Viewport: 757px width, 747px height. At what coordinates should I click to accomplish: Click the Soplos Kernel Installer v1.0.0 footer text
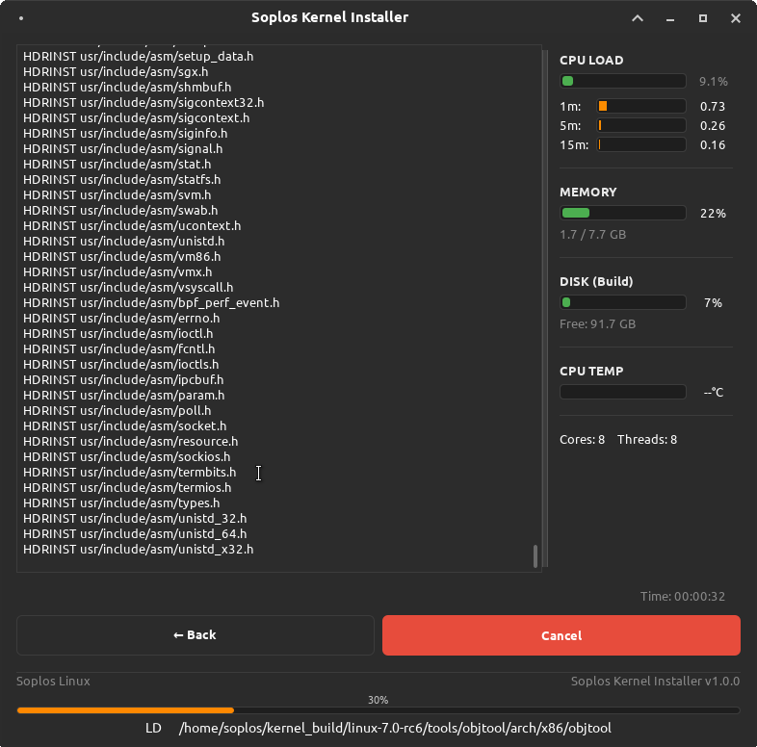pyautogui.click(x=655, y=681)
